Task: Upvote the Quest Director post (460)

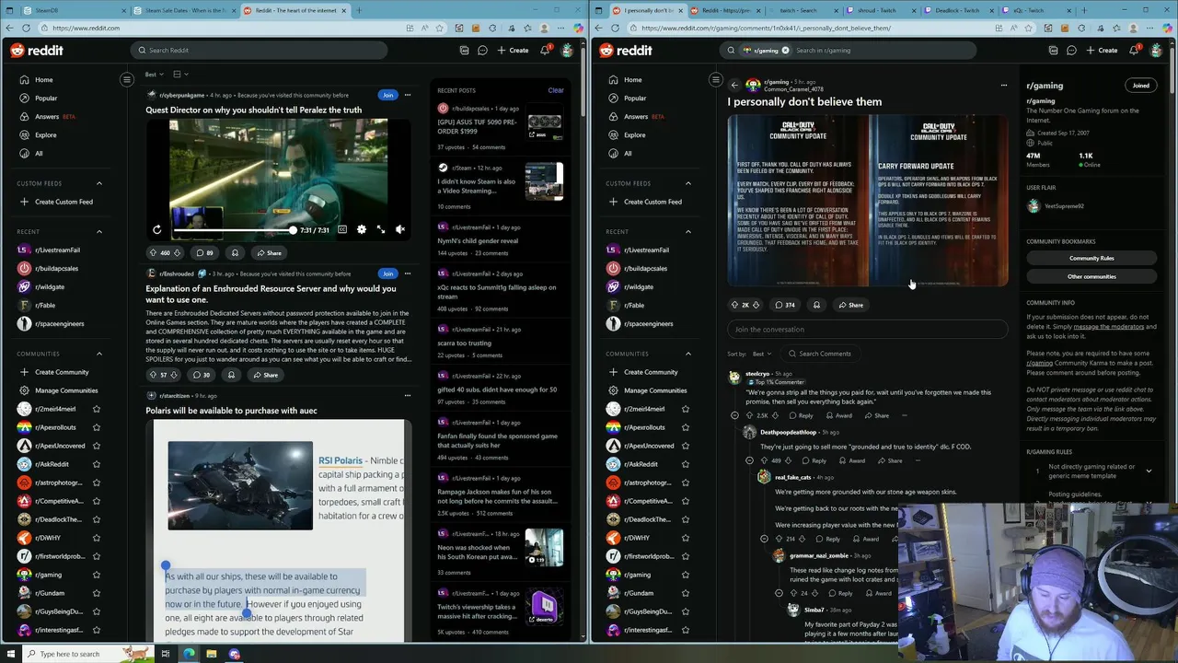Action: (x=153, y=252)
